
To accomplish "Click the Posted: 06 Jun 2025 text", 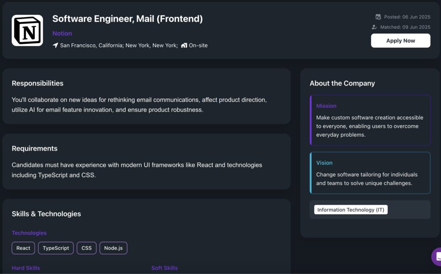I will point(407,17).
